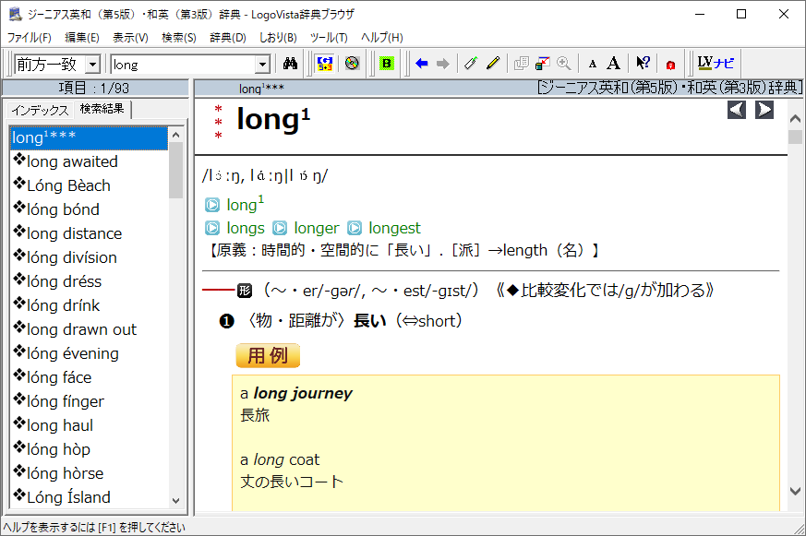
Task: Click the 用例 examples button
Action: click(268, 356)
